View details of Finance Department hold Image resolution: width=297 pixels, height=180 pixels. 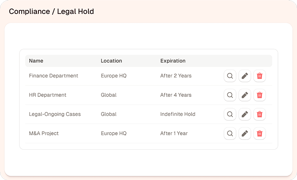230,76
